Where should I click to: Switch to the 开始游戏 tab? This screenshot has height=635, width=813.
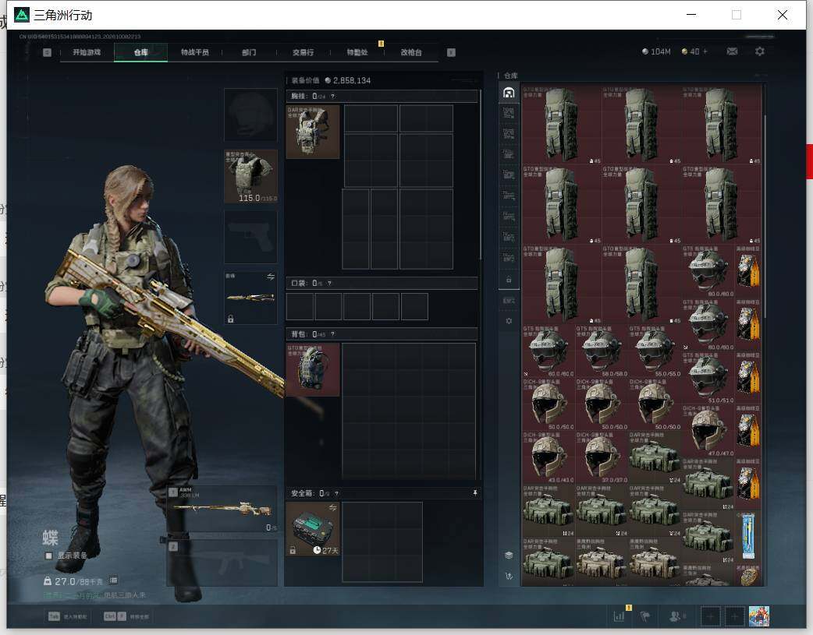click(87, 52)
